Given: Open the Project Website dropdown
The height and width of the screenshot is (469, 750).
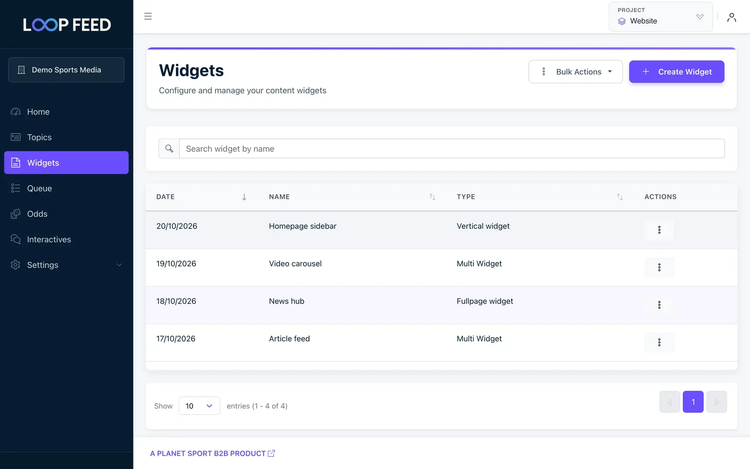Looking at the screenshot, I should (x=660, y=17).
